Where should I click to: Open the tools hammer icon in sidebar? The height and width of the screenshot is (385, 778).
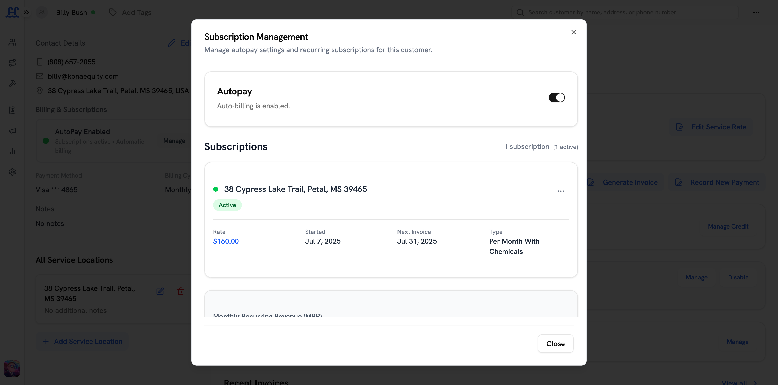click(x=12, y=83)
